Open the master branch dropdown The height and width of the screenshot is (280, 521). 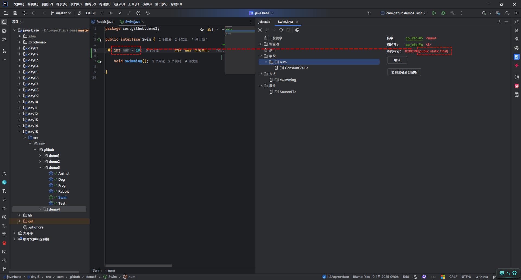[x=61, y=13]
